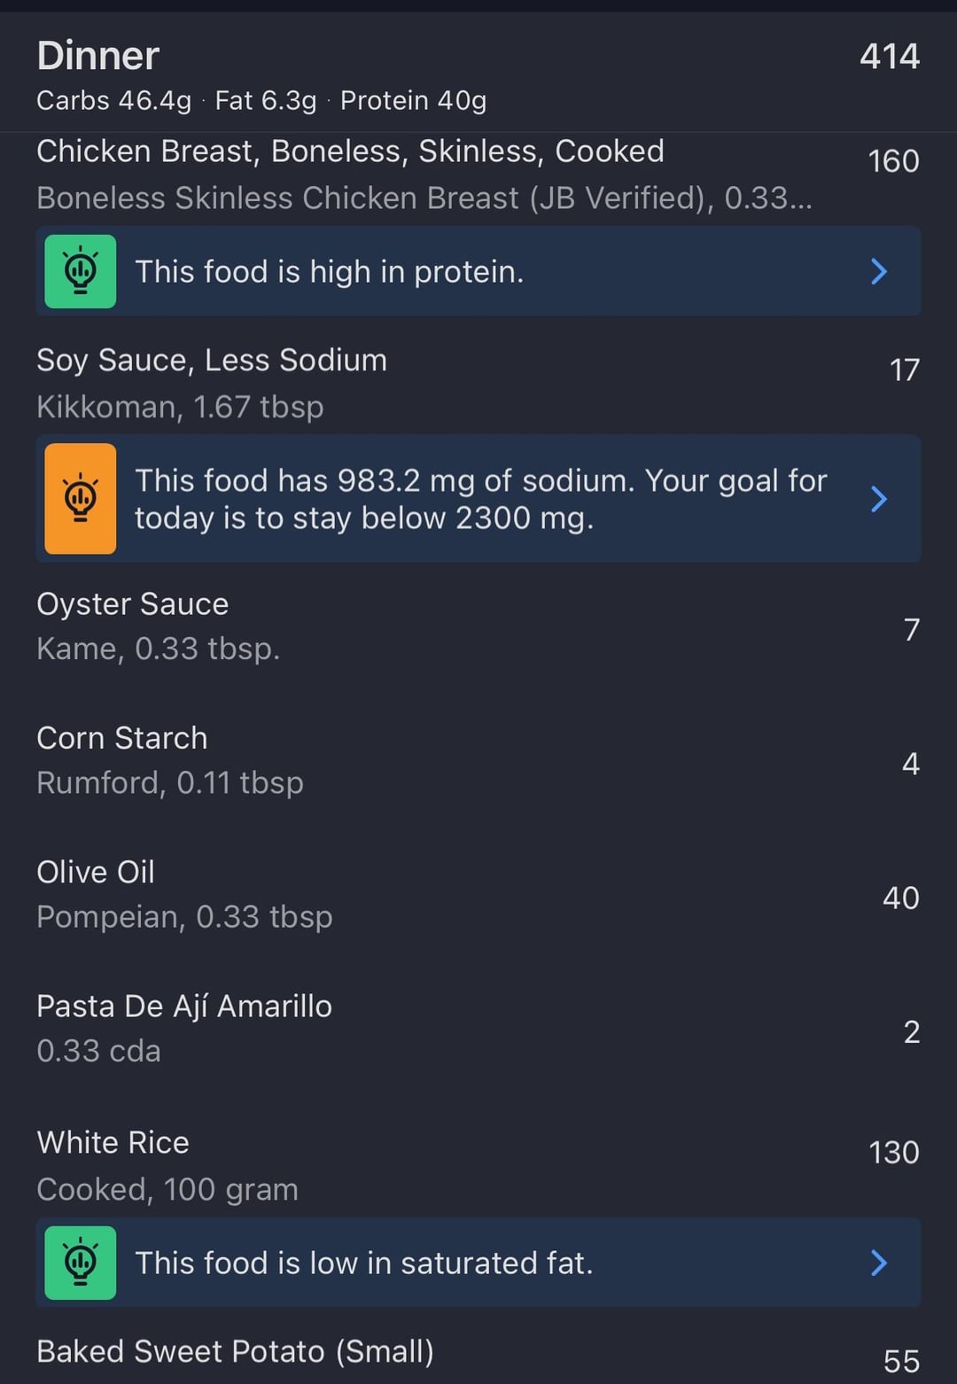The width and height of the screenshot is (957, 1384).
Task: Tap the Dinner 414 calorie total
Action: (x=890, y=57)
